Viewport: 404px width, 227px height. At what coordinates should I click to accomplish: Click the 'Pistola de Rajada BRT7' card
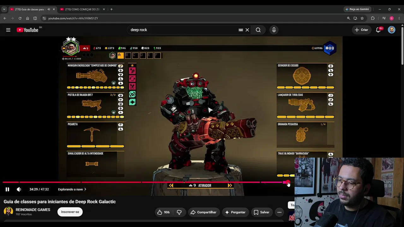(95, 106)
